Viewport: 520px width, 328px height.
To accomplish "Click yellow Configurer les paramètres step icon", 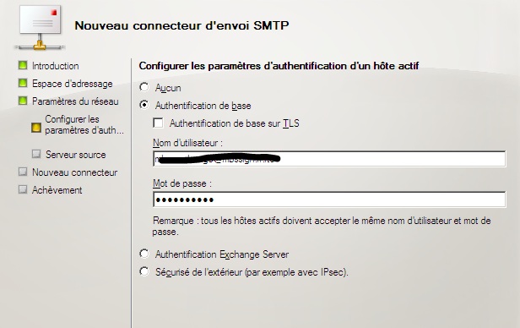I will (36, 128).
